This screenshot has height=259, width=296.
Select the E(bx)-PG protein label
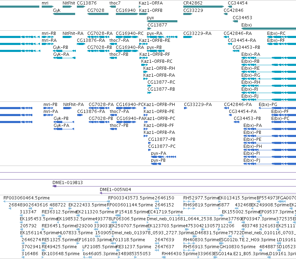point(268,105)
